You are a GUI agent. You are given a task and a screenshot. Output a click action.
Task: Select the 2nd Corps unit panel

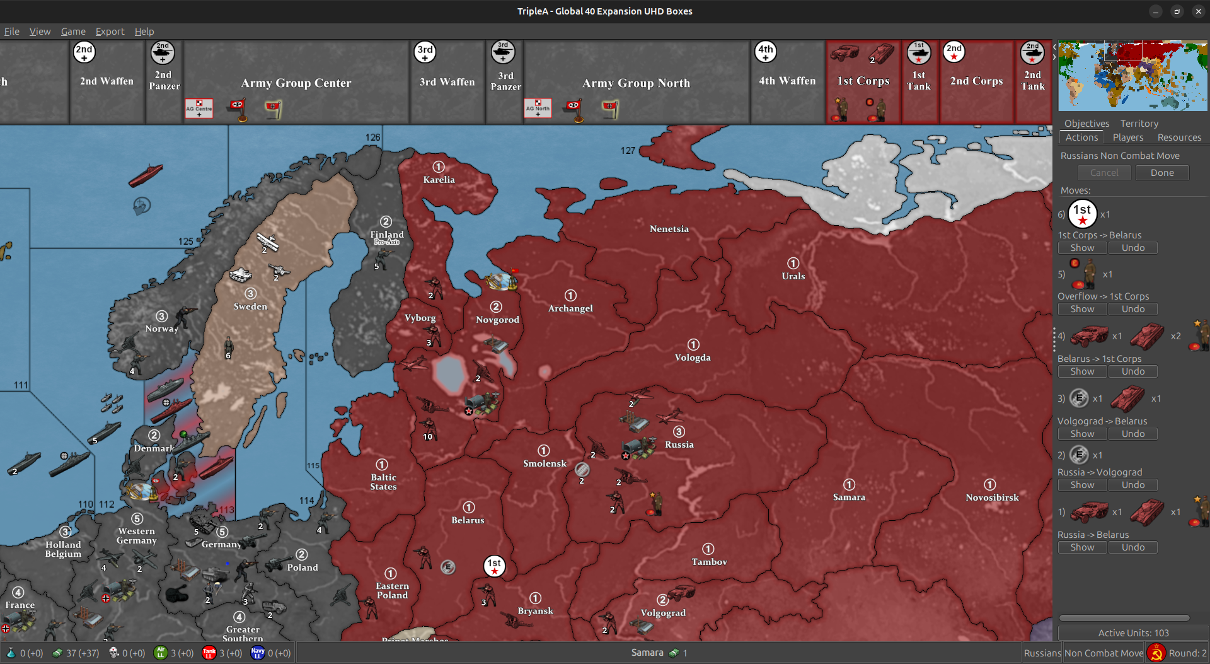tap(976, 81)
